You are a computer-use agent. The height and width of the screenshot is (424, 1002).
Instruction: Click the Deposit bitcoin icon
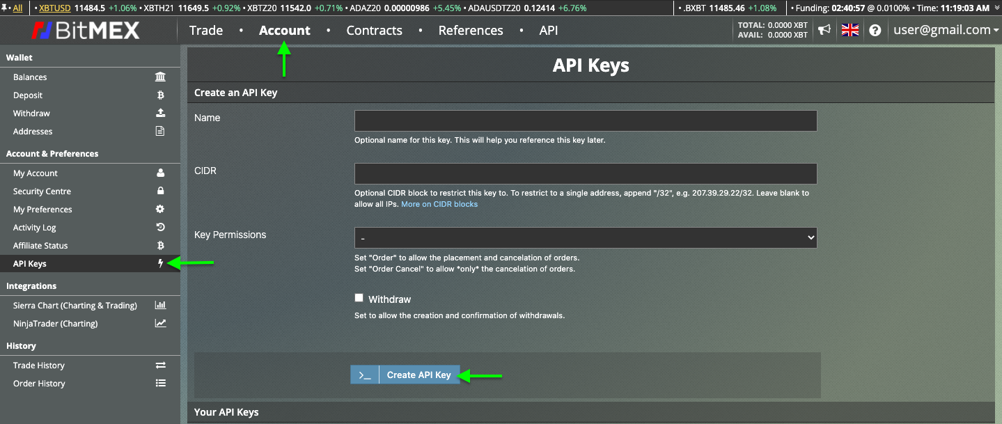tap(160, 95)
